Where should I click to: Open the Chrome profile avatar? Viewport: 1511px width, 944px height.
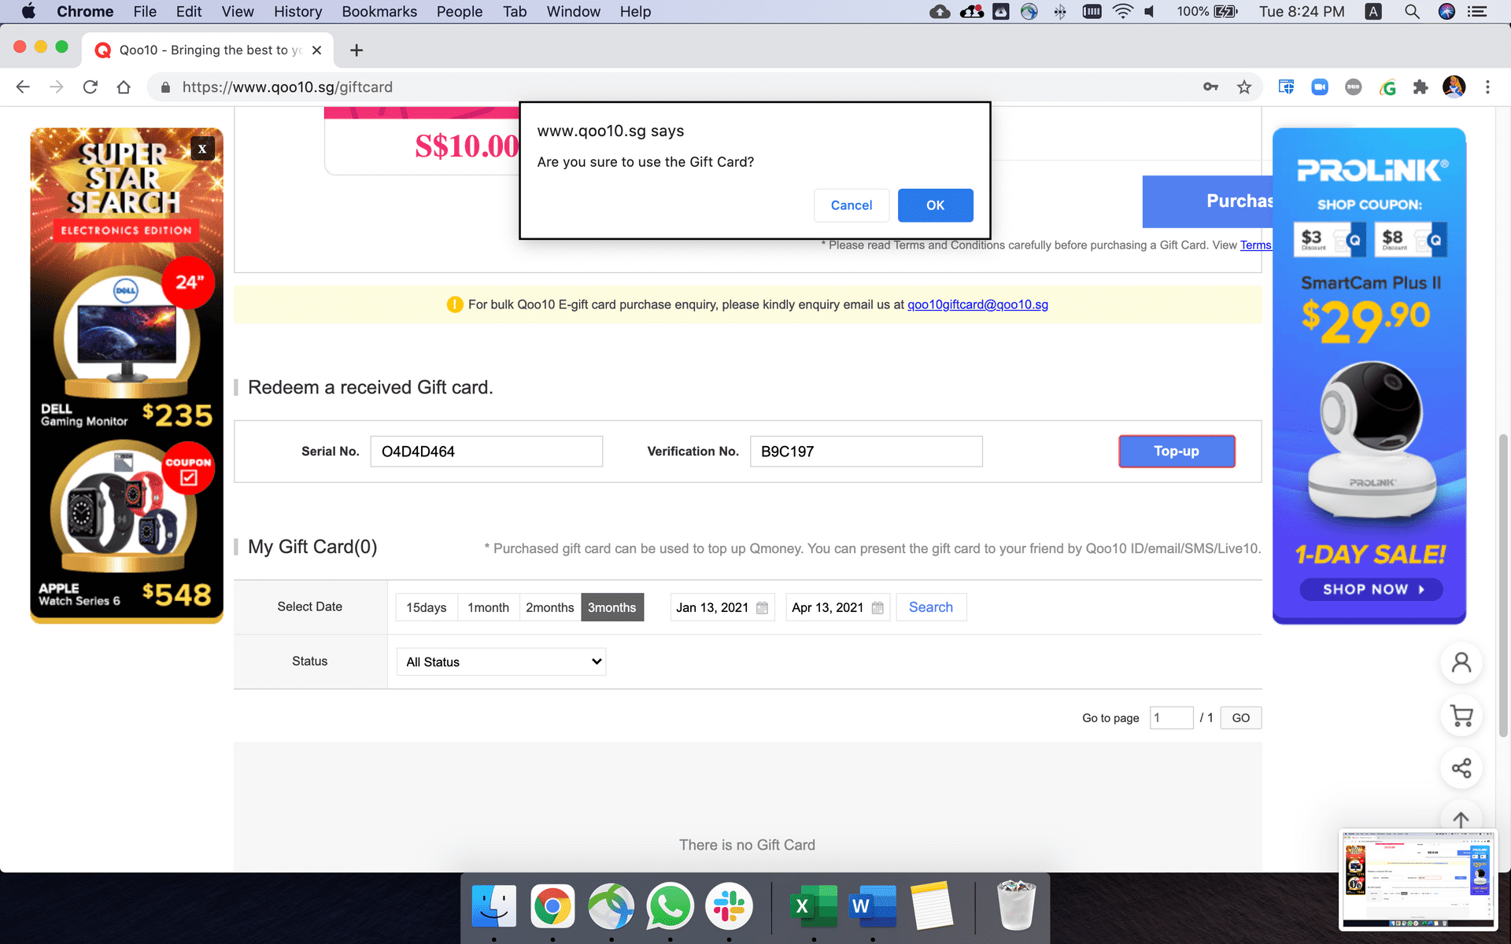tap(1454, 87)
